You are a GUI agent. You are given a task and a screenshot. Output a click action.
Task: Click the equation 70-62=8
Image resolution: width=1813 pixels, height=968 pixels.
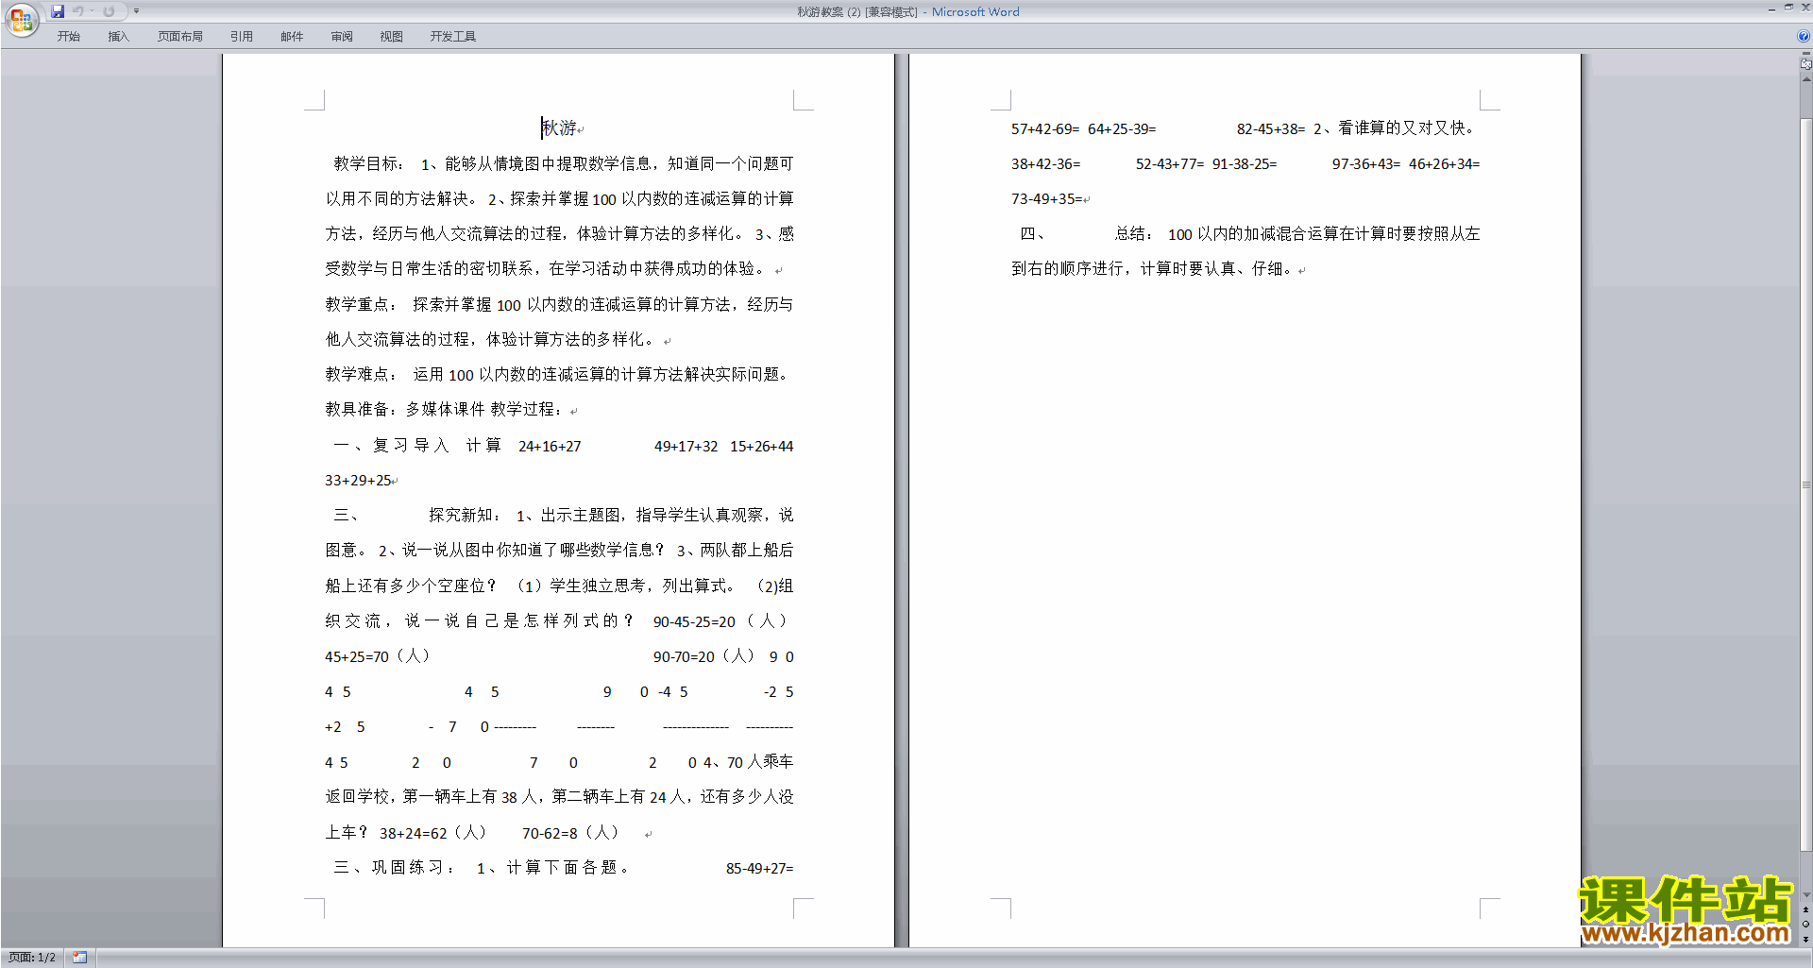[550, 833]
